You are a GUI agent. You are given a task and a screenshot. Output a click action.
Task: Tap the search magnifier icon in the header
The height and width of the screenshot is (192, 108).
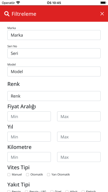click(7, 14)
